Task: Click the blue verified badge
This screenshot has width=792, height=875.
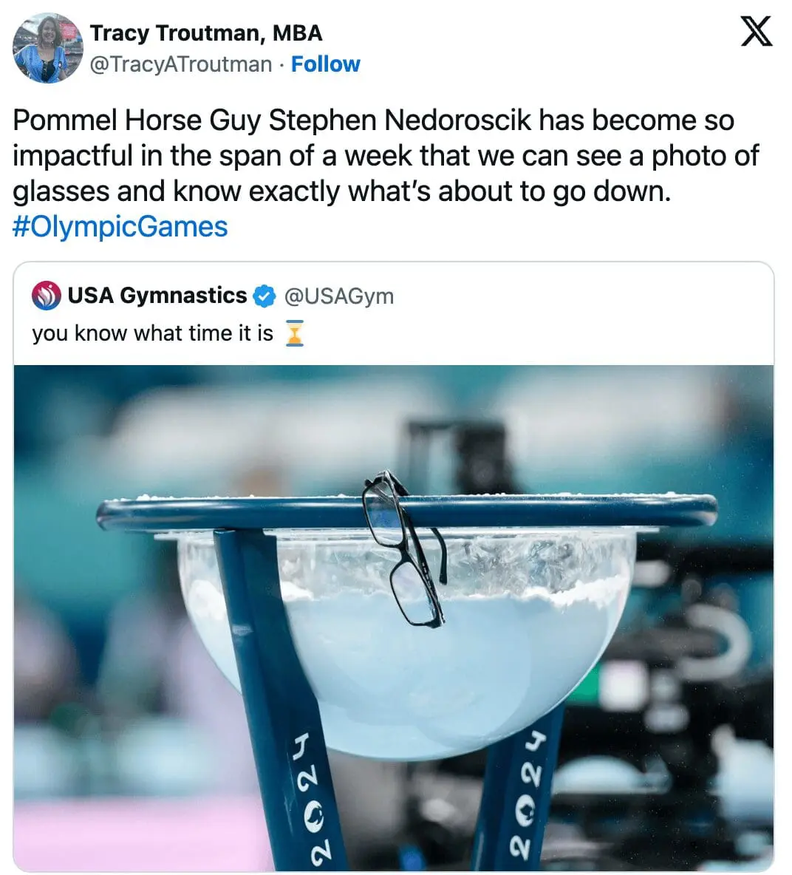Action: coord(264,296)
